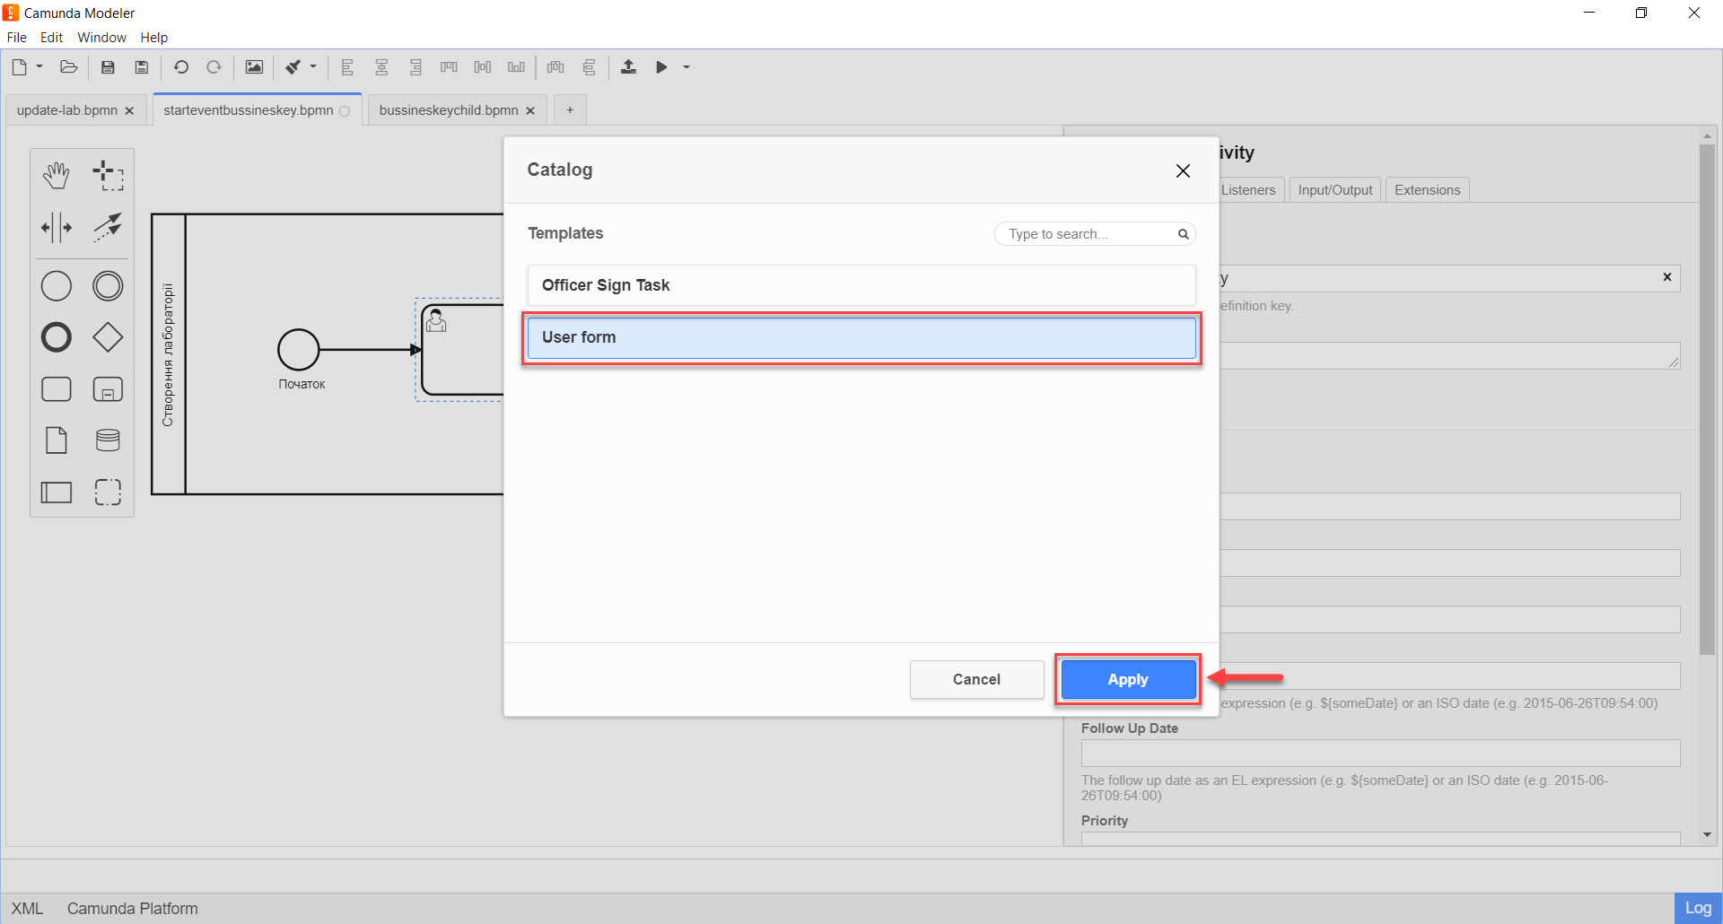Align elements left
Image resolution: width=1723 pixels, height=924 pixels.
(x=348, y=67)
